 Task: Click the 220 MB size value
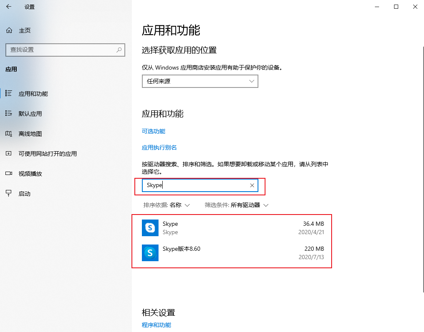314,249
